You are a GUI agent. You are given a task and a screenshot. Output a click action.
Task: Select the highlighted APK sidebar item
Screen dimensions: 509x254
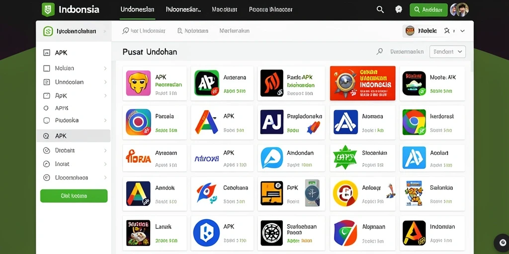[x=74, y=136]
